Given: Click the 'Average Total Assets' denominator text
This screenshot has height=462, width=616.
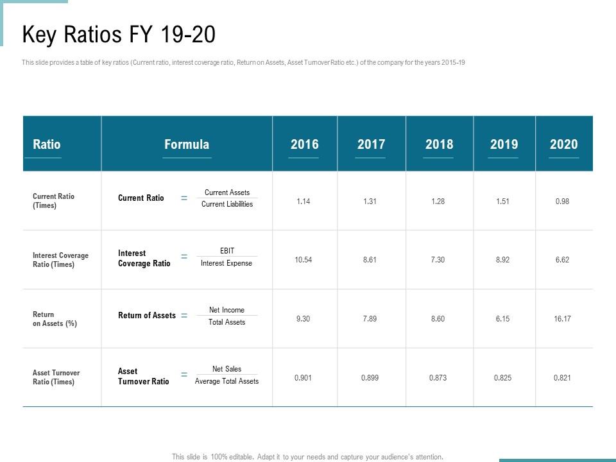Looking at the screenshot, I should (x=227, y=381).
